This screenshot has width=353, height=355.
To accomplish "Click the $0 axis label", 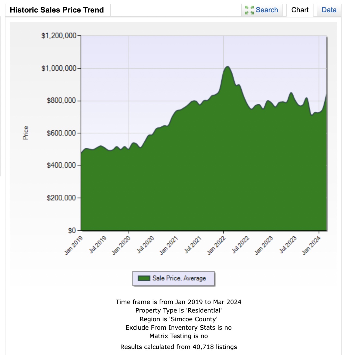I will click(x=72, y=230).
